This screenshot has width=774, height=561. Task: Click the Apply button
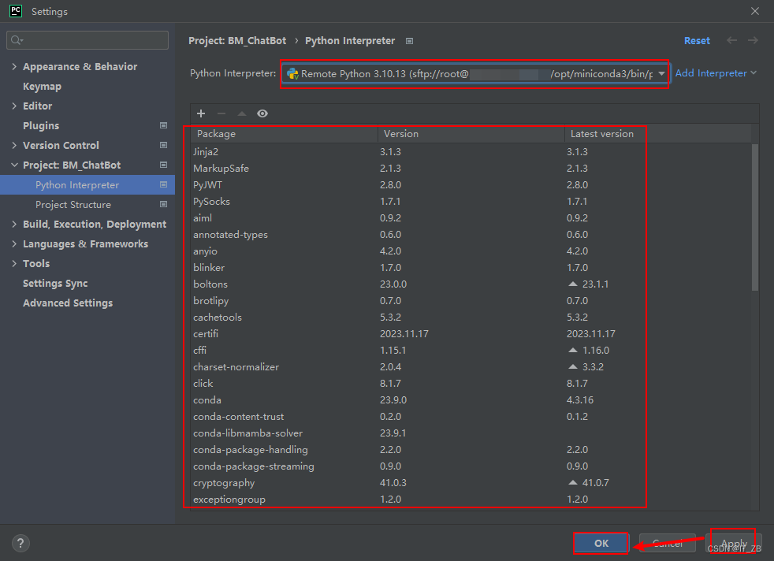point(734,543)
